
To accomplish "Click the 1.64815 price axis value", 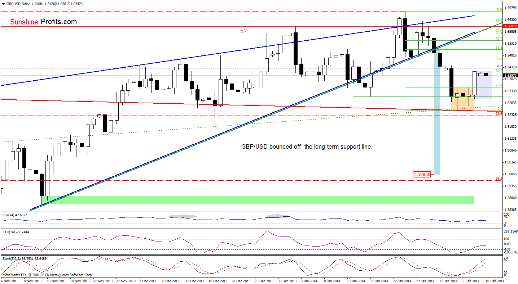I will point(510,55).
